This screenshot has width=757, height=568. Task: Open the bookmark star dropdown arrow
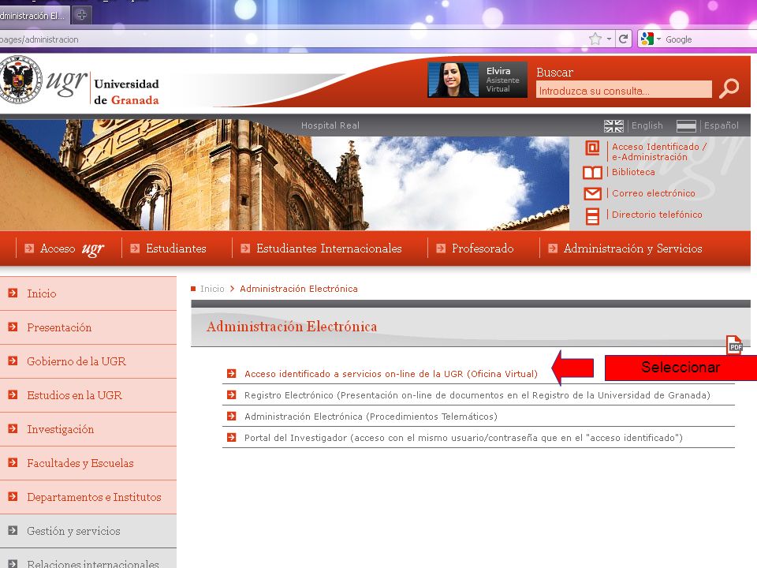tap(609, 39)
